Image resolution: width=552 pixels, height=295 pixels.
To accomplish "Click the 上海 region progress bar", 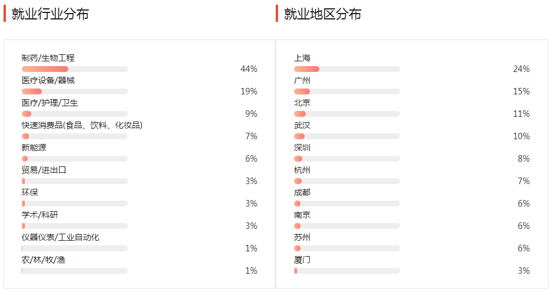I will pyautogui.click(x=347, y=69).
